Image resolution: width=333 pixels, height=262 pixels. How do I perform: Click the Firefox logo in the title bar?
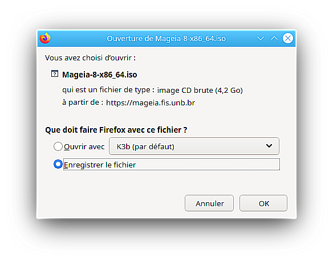point(45,38)
